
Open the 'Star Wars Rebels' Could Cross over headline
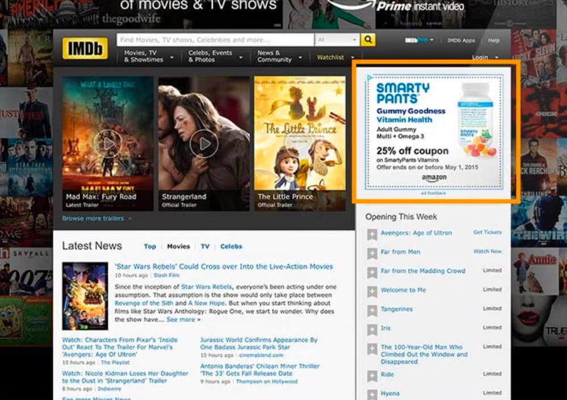click(x=224, y=266)
